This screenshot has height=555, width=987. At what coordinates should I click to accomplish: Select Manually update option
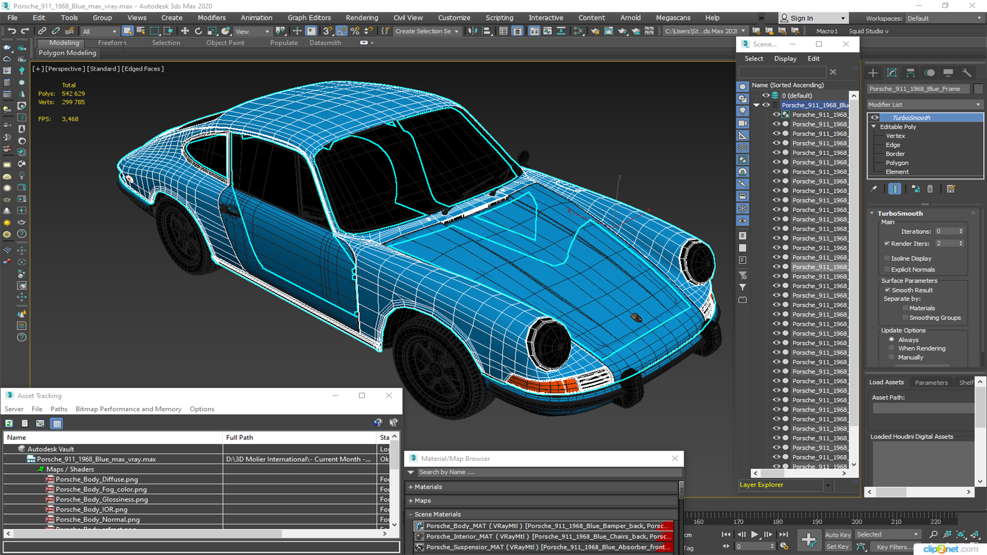[892, 357]
